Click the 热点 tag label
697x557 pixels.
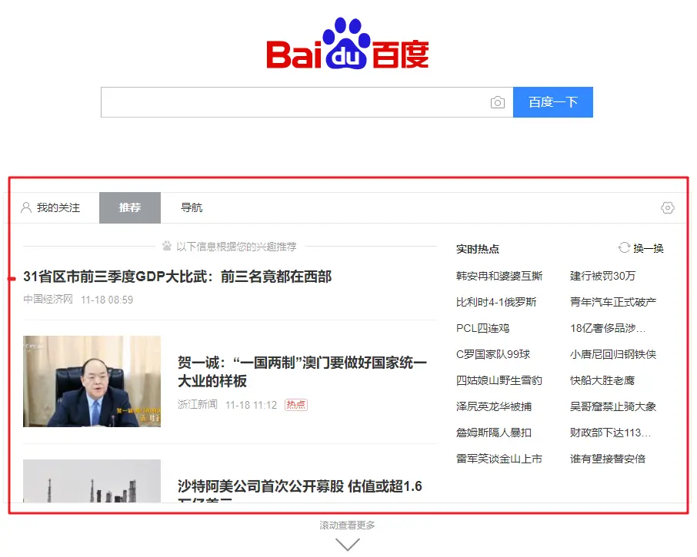[x=296, y=405]
